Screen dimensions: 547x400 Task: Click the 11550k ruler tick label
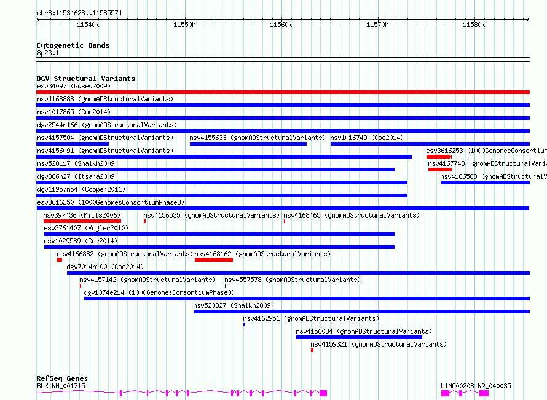click(184, 25)
